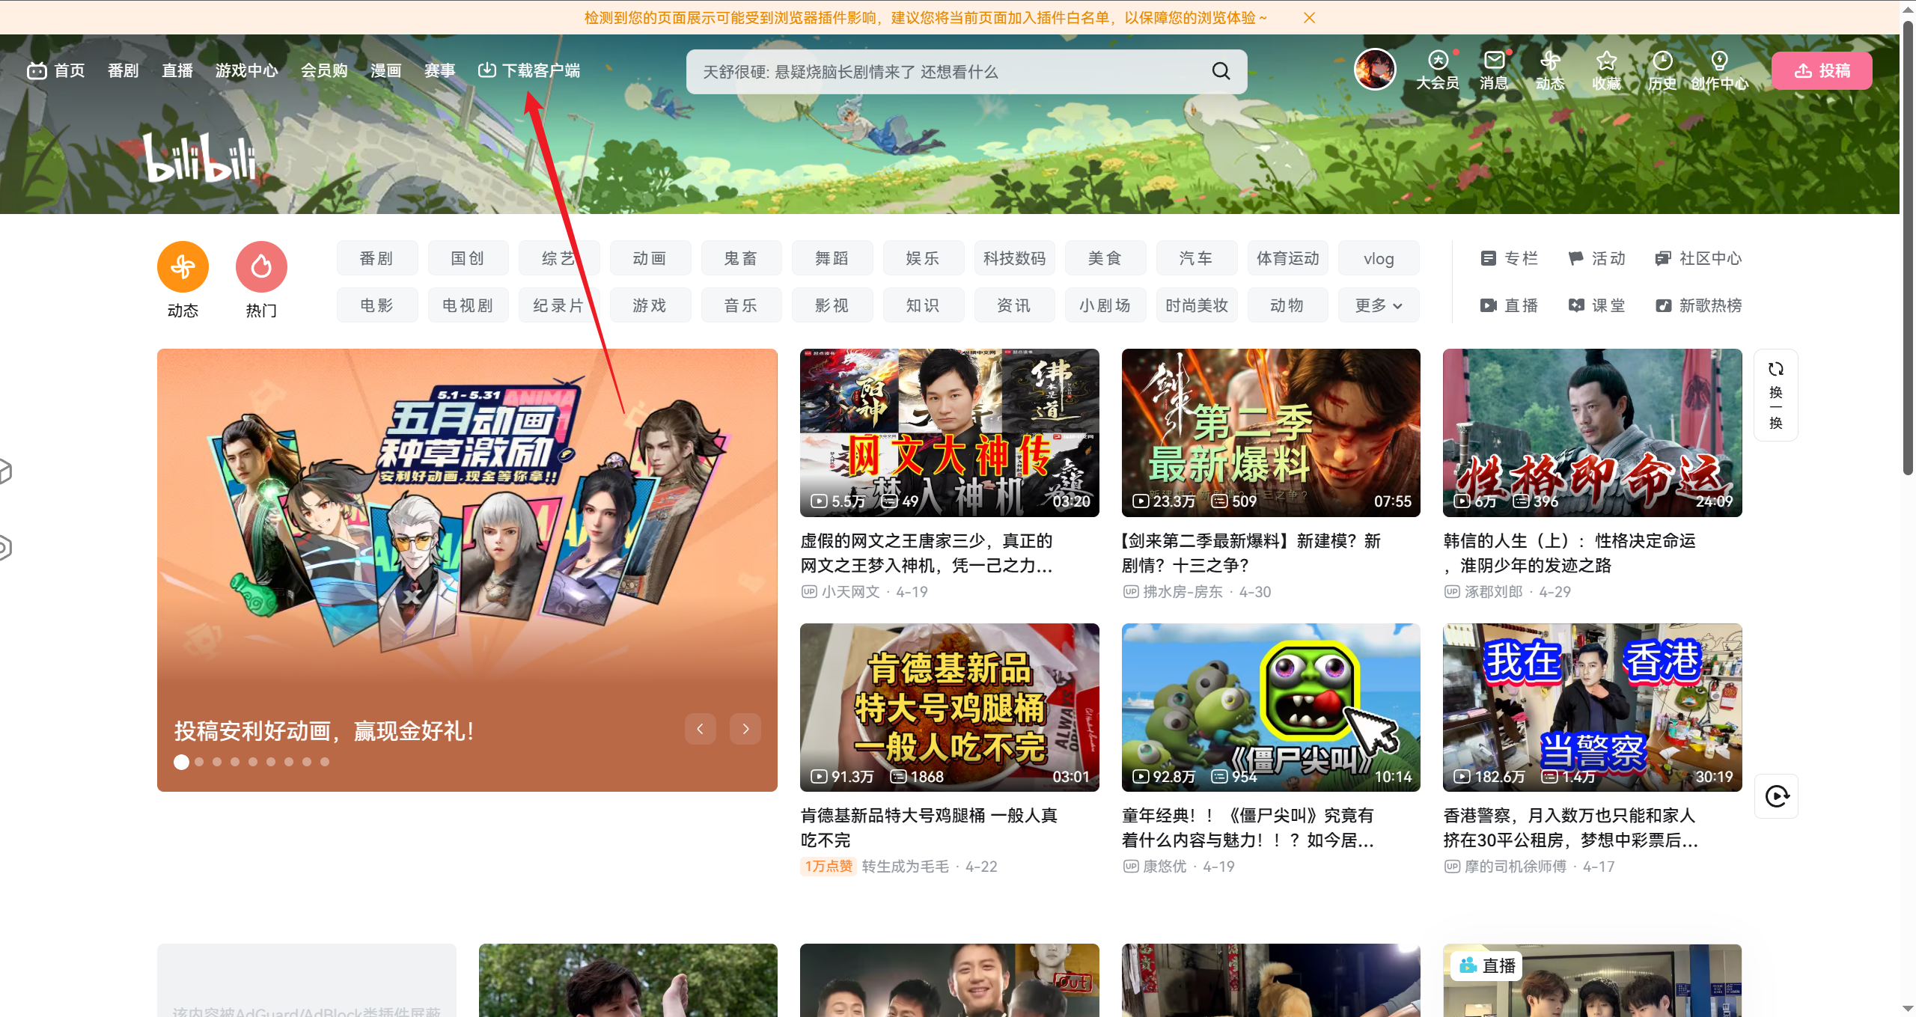Go to next carousel banner slide
Viewport: 1916px width, 1017px height.
pyautogui.click(x=745, y=729)
